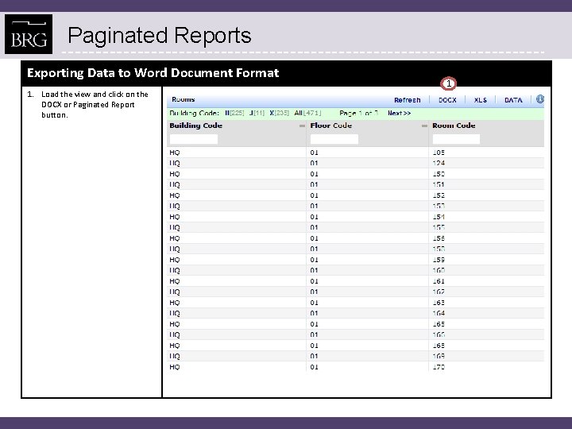The width and height of the screenshot is (572, 429).
Task: Select room code 161 cell
Action: pyautogui.click(x=439, y=281)
